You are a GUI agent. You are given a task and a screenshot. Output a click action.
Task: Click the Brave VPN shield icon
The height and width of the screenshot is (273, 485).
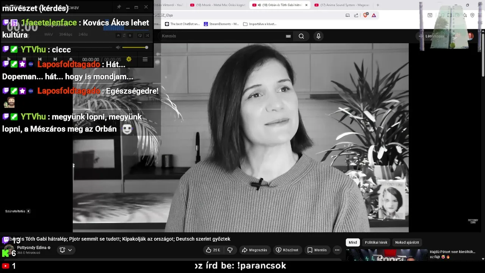(472, 15)
